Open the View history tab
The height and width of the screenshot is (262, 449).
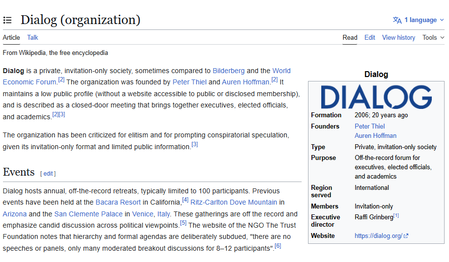398,37
